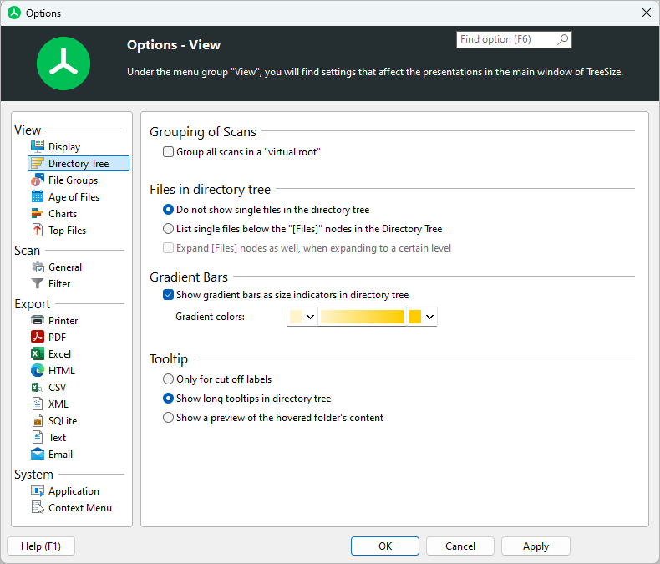
Task: Click the TreeSize icon in title bar
Action: click(x=14, y=13)
